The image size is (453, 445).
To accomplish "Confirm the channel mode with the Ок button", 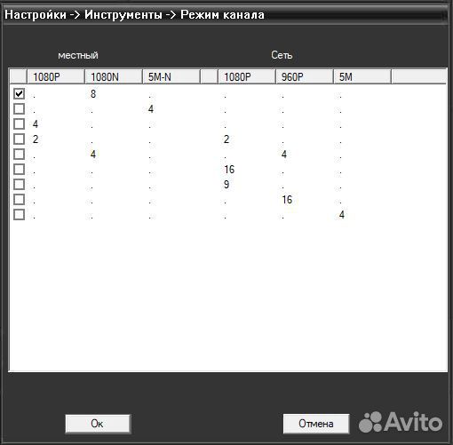I will tap(98, 424).
